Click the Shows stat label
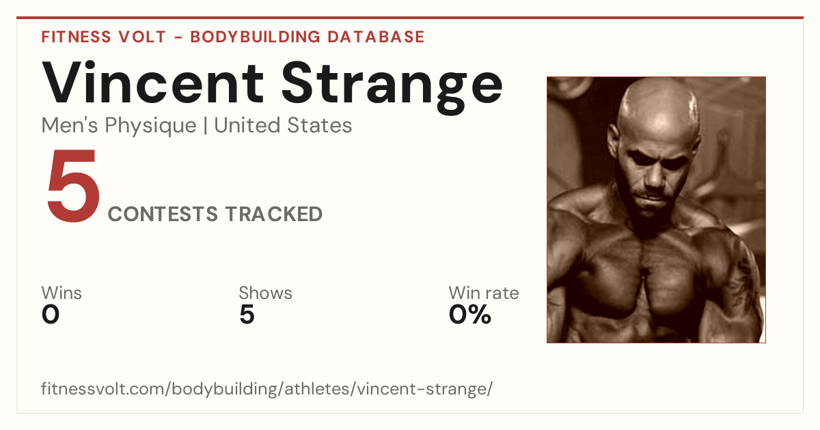 pos(265,293)
